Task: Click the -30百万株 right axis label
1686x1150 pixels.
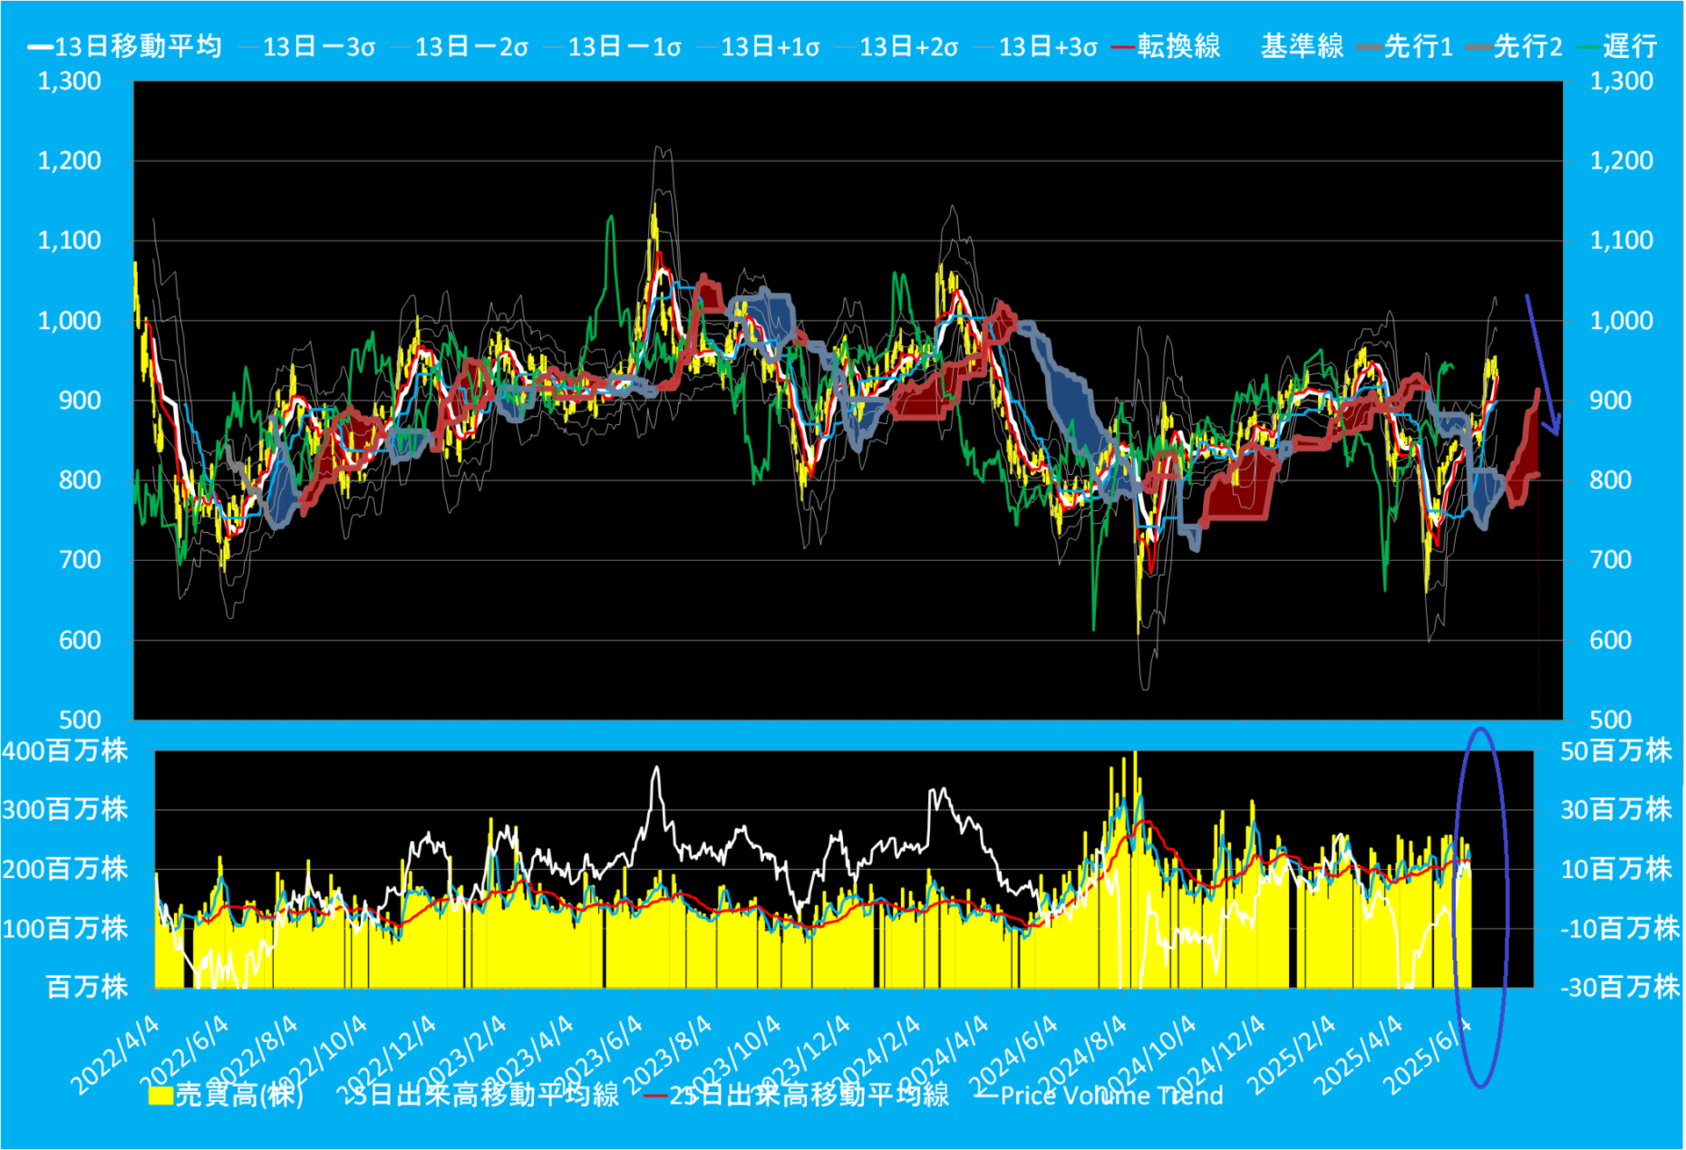Action: point(1620,988)
